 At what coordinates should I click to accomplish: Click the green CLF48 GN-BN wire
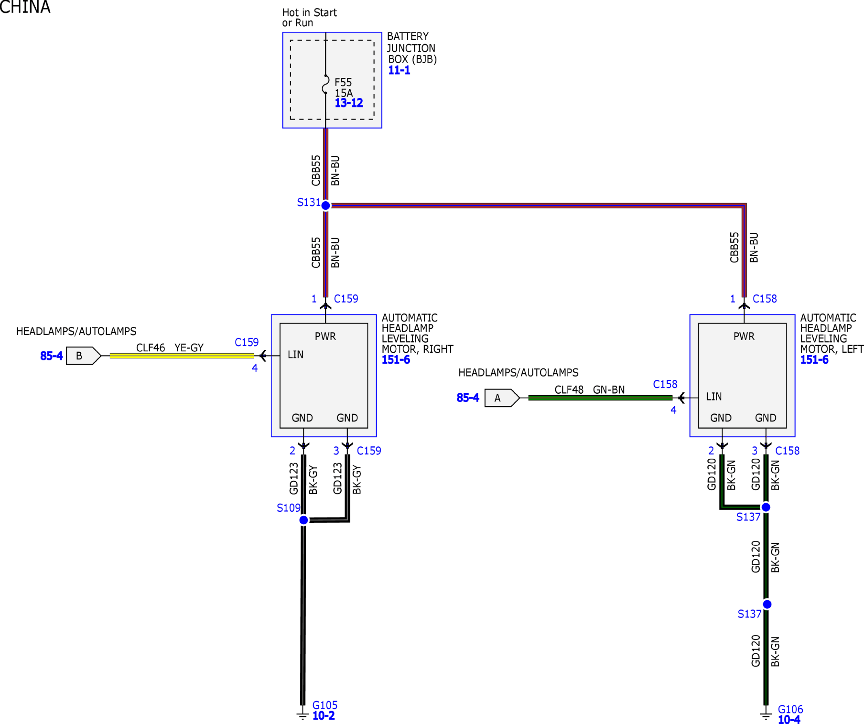600,398
